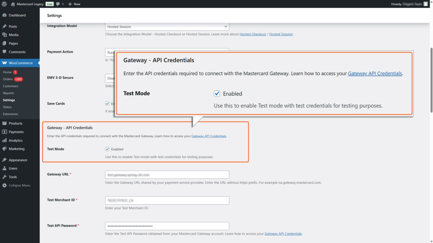The image size is (433, 243).
Task: Toggle the Save Cards checkbox
Action: [x=107, y=103]
